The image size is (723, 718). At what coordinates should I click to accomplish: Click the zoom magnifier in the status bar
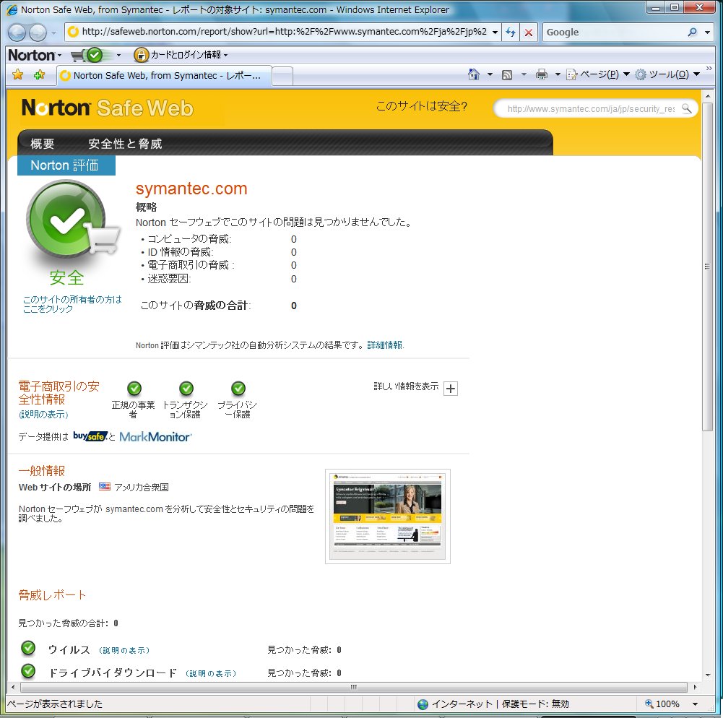coord(649,704)
